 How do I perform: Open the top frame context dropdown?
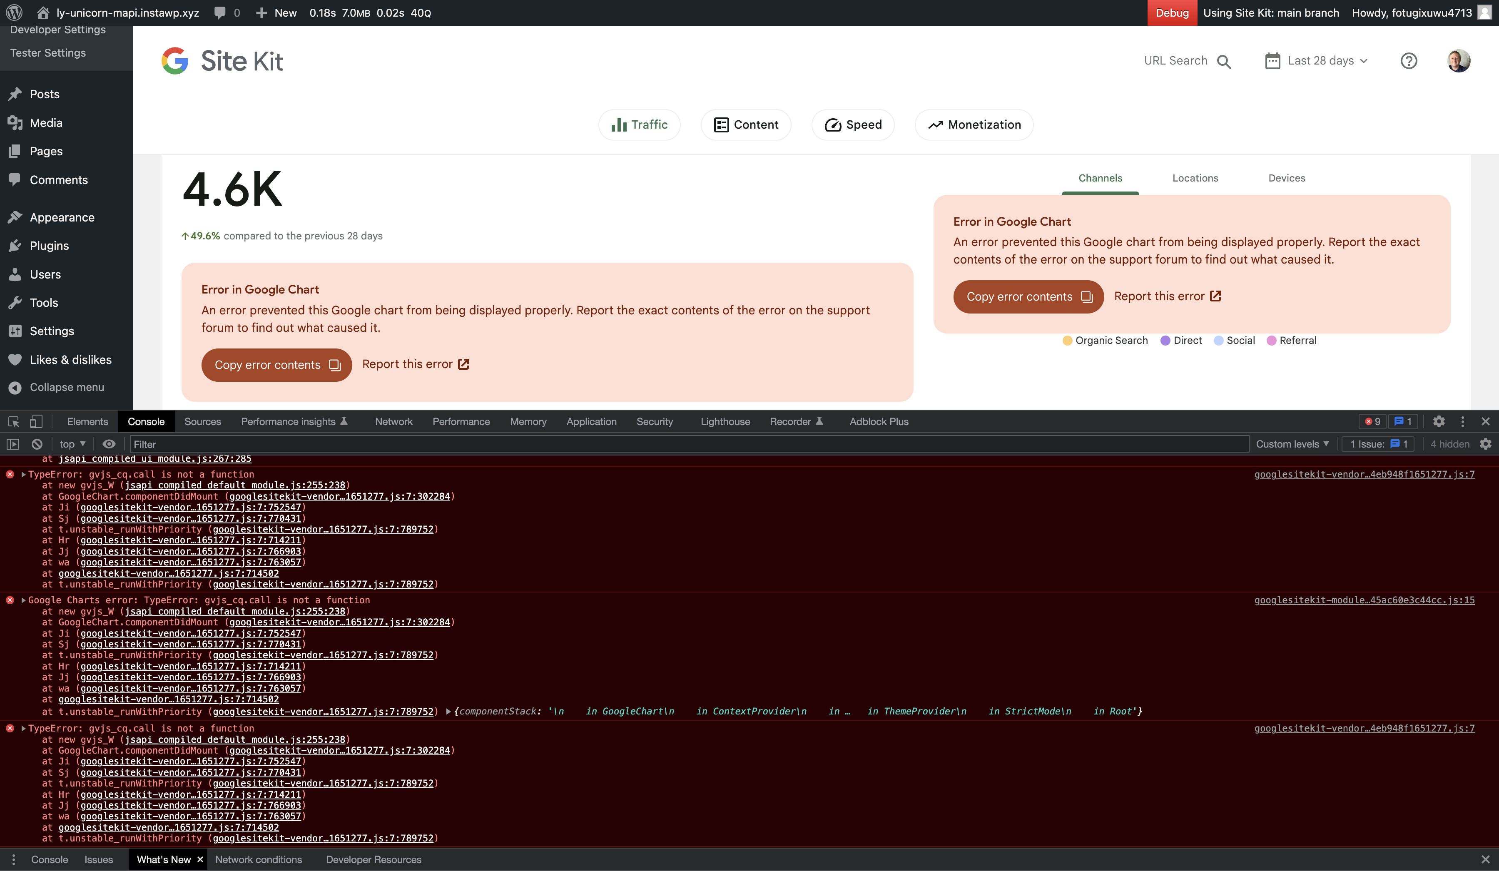(x=70, y=444)
